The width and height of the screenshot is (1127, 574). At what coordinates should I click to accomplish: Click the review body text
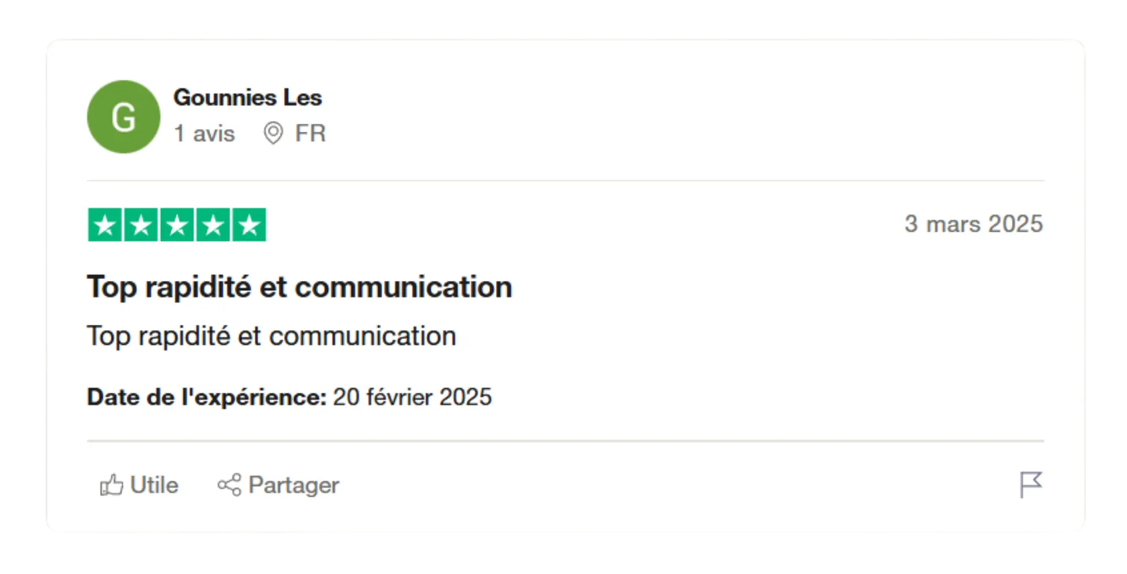[271, 337]
